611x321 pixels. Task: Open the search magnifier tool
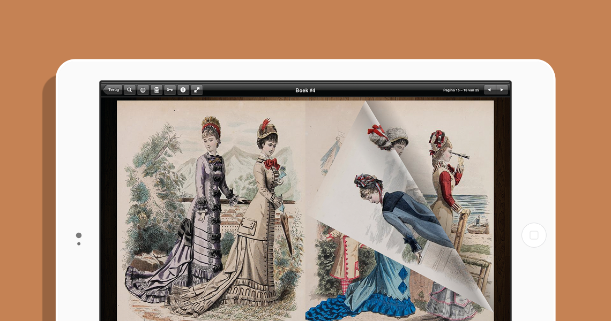click(129, 90)
